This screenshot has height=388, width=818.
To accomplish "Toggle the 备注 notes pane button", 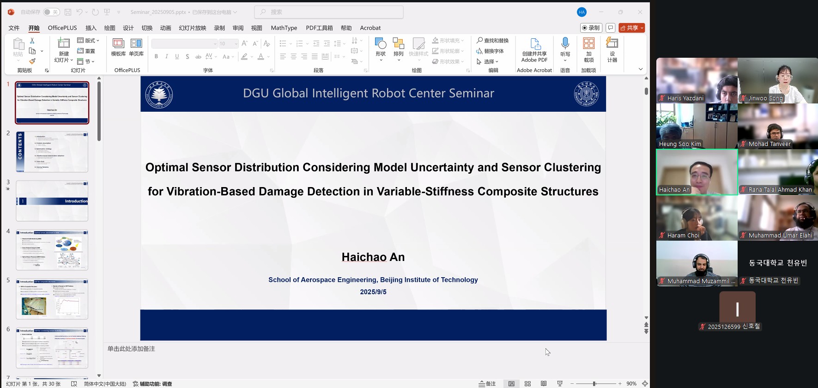I will [x=487, y=384].
